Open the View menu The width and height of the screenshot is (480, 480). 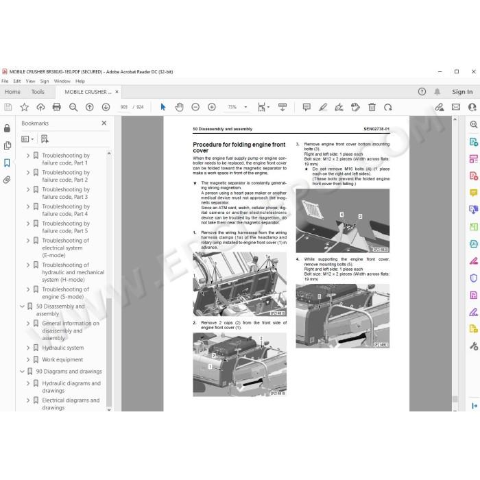pyautogui.click(x=30, y=81)
